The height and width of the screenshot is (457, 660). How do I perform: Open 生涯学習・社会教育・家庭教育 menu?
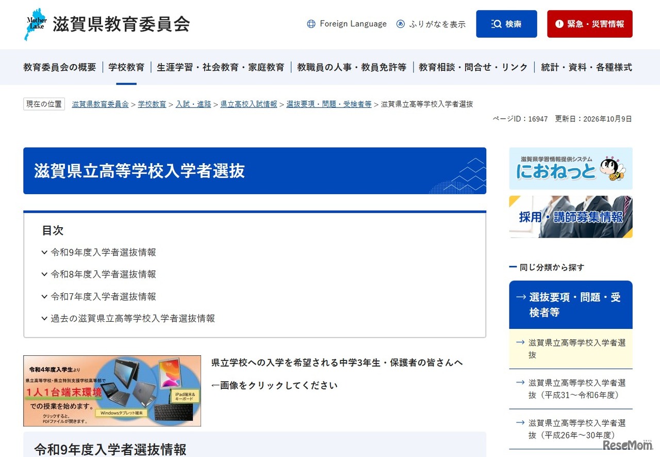[x=221, y=67]
